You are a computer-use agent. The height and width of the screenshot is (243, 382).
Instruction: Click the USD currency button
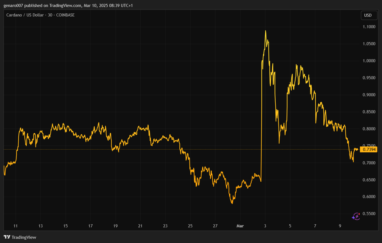[369, 15]
